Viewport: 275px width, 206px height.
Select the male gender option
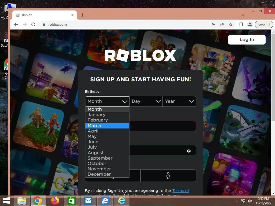tap(168, 176)
